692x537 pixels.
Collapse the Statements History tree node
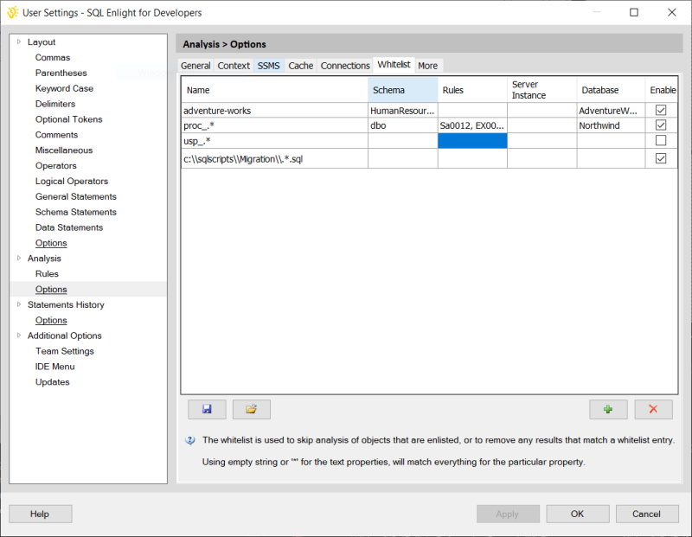click(19, 304)
